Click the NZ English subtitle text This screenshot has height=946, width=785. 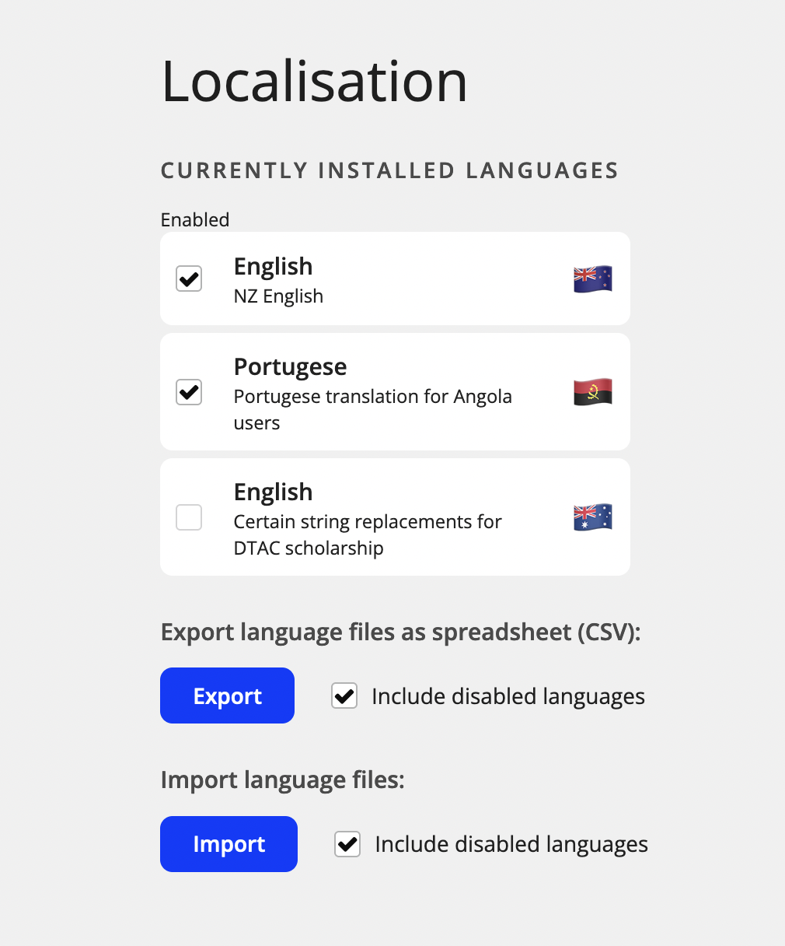[278, 296]
